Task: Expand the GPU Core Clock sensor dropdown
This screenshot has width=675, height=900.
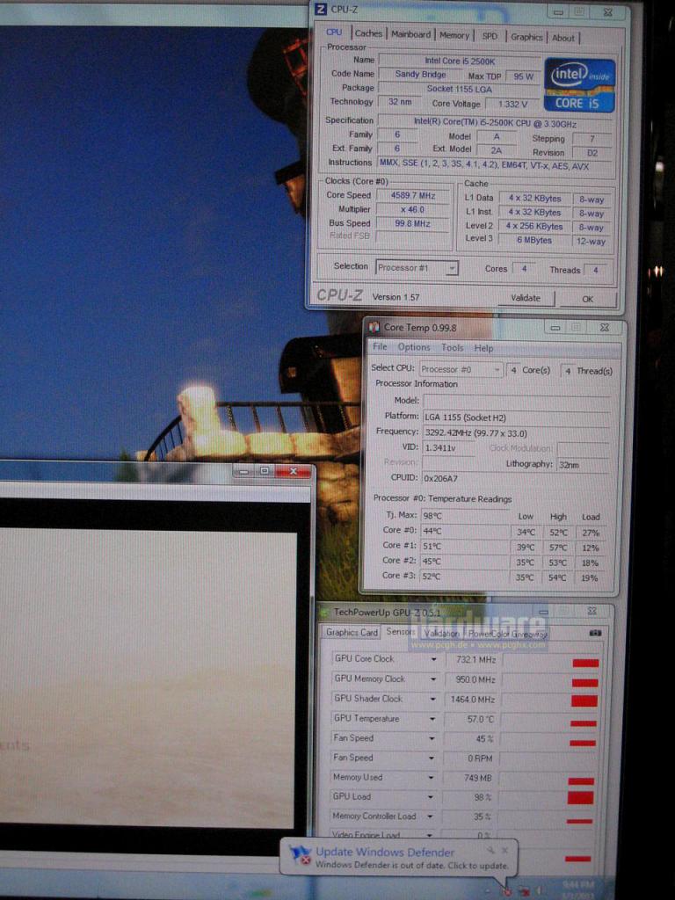Action: pos(433,659)
